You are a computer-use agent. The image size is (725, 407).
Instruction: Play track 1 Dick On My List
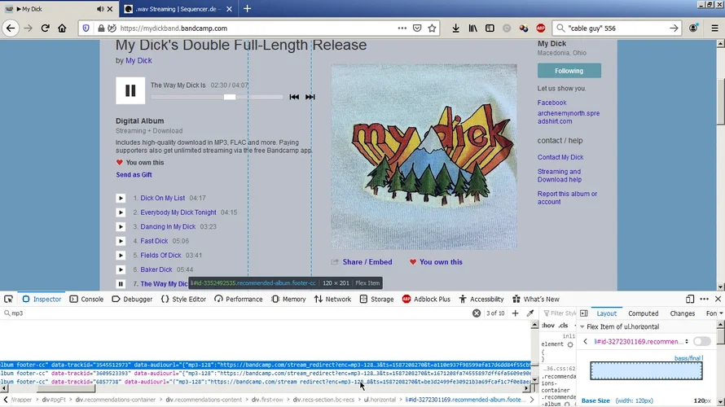coord(121,198)
